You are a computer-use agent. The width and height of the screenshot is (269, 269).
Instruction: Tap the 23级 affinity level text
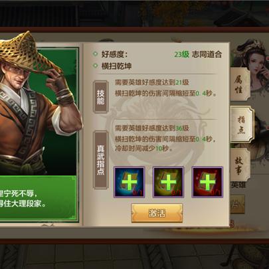181,54
